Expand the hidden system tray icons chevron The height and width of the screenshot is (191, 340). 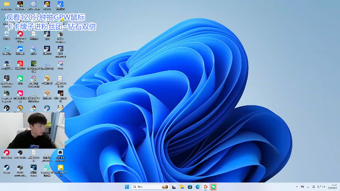[297, 187]
